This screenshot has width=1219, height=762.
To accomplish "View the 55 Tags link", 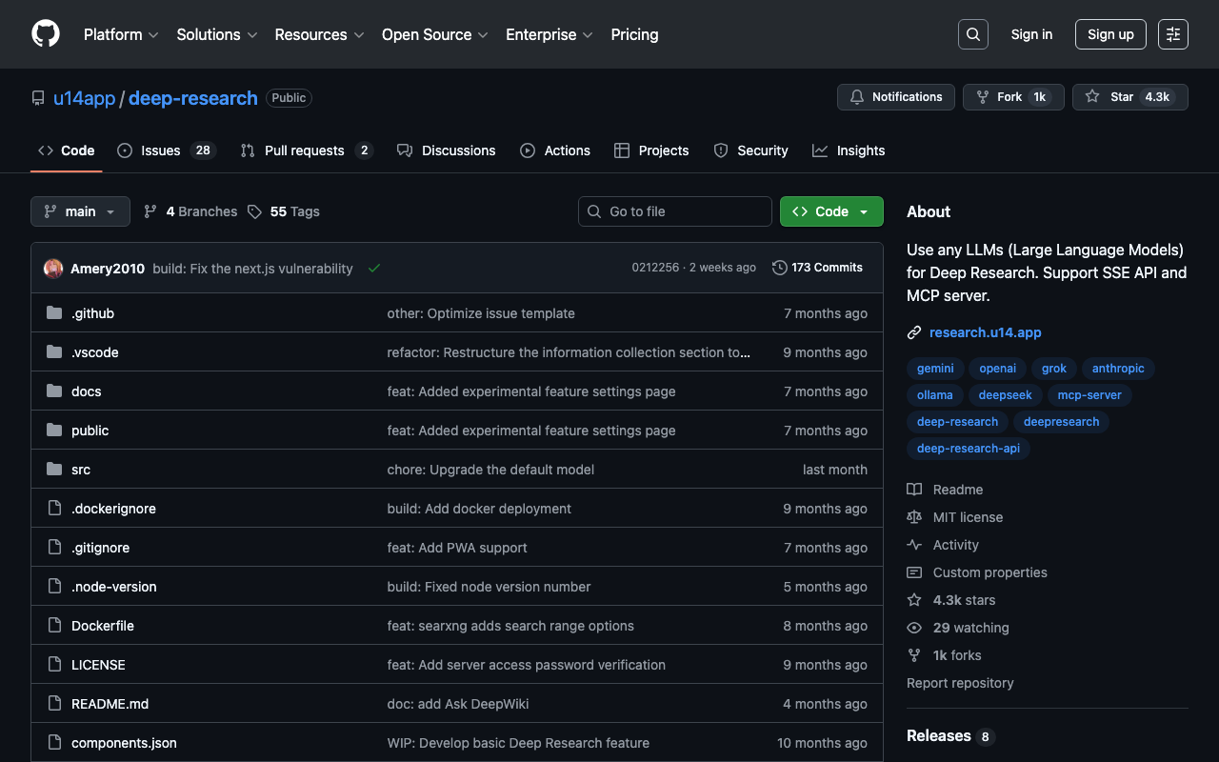I will tap(293, 211).
